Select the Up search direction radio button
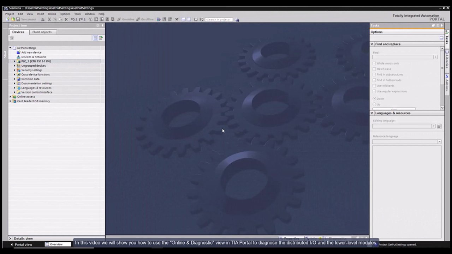Screen dimensions: 452x254 374,104
